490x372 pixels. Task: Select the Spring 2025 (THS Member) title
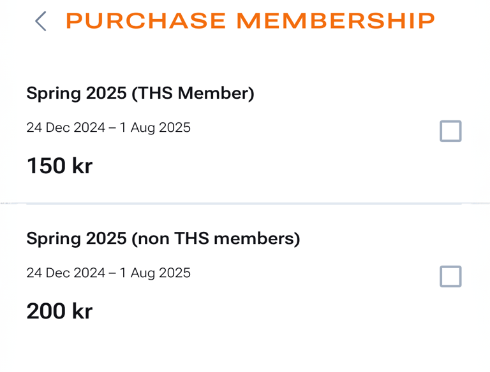(x=140, y=94)
